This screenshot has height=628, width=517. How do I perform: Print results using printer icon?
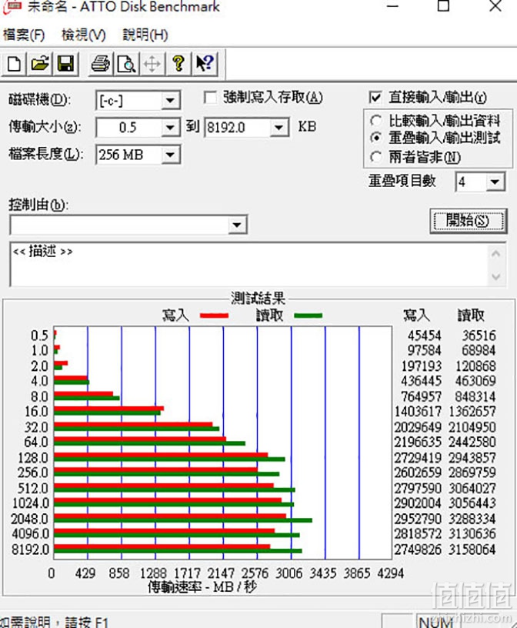100,64
